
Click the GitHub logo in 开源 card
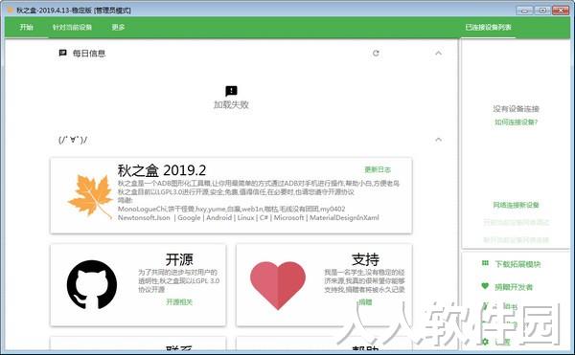[92, 285]
